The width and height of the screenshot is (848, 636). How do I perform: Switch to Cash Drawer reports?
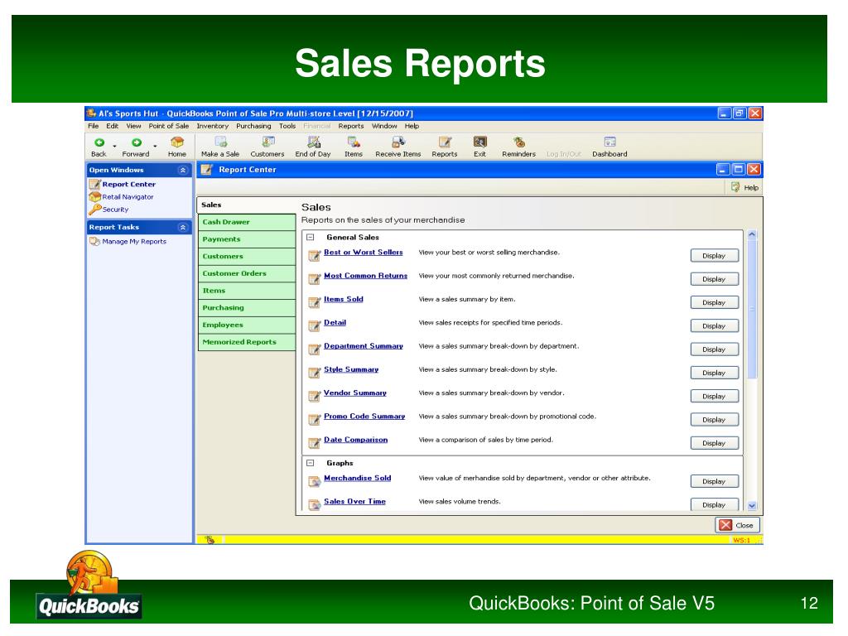(247, 222)
